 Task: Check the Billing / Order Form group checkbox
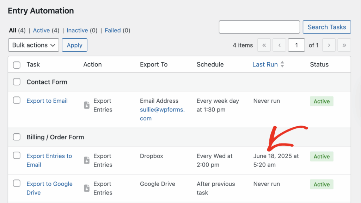pos(17,137)
